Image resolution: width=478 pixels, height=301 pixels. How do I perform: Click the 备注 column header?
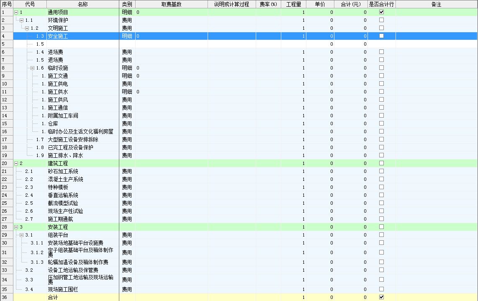(x=436, y=4)
